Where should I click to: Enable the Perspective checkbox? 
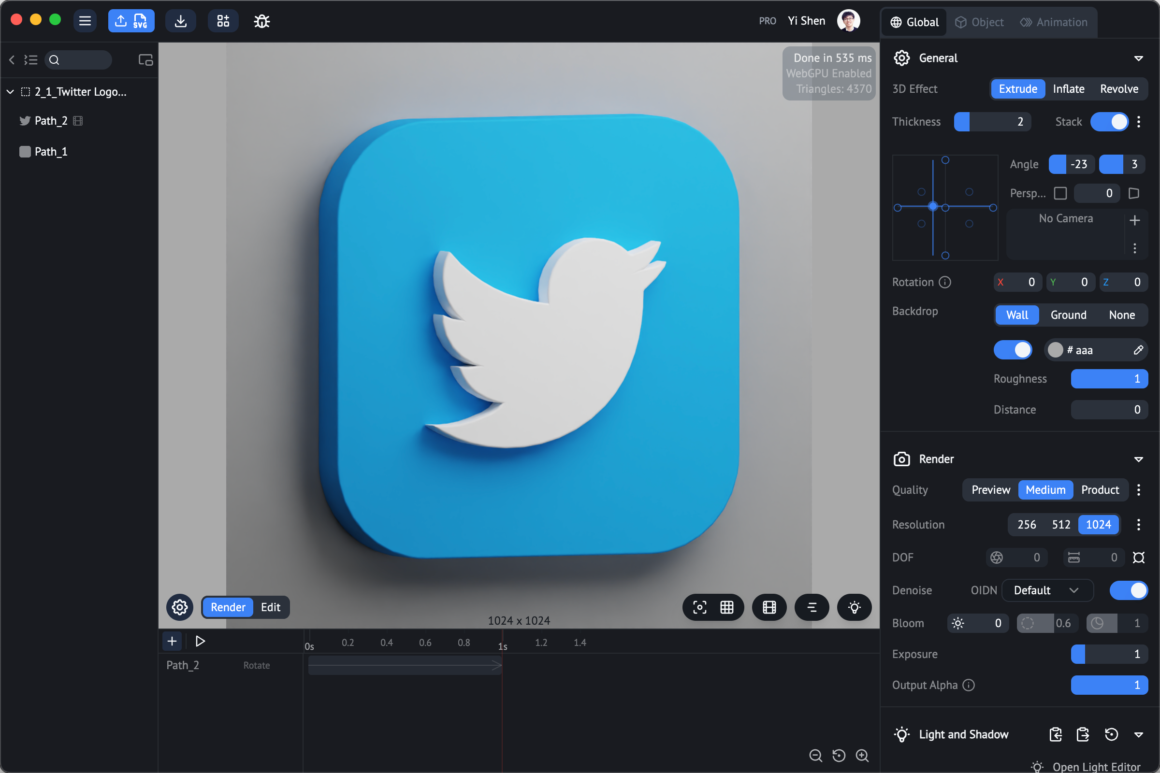pos(1060,193)
